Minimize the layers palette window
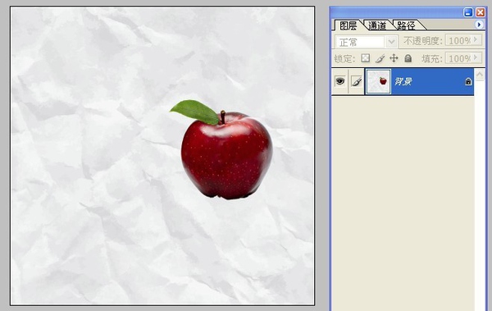This screenshot has height=311, width=492. [468, 12]
